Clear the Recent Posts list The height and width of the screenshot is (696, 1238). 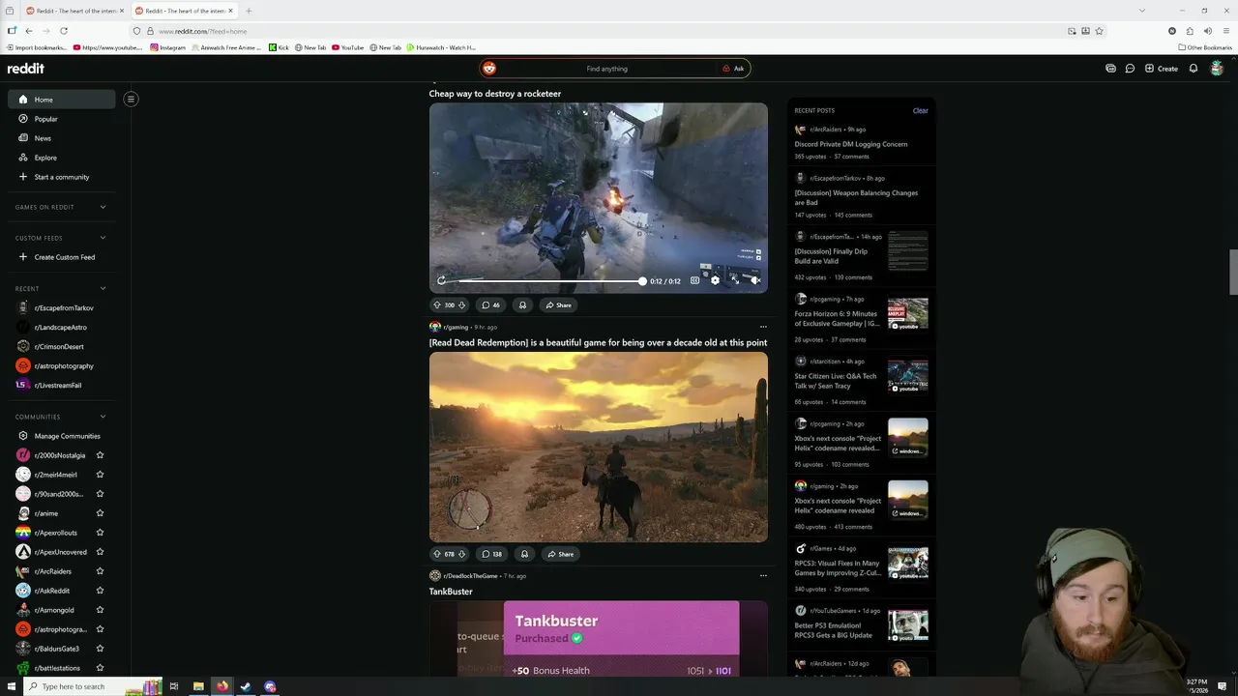[x=920, y=110]
